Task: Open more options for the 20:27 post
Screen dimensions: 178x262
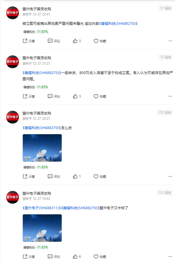Action: coord(170,176)
